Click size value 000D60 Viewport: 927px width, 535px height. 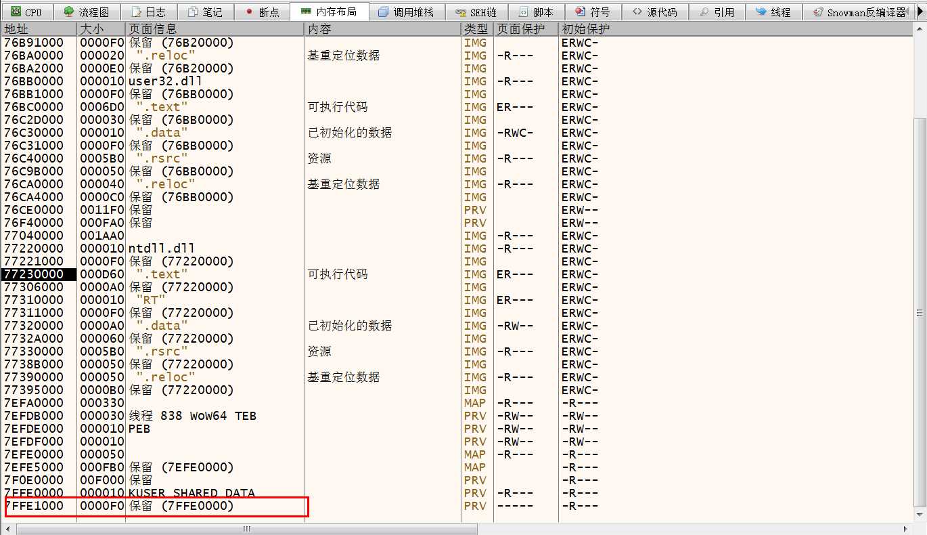(x=101, y=274)
